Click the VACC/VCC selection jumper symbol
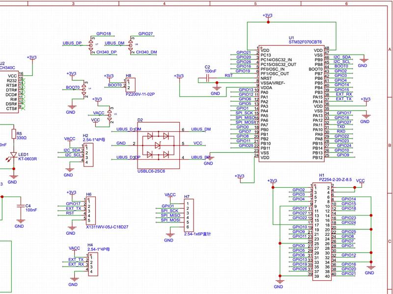Viewport: 393px width, 294px height. tap(110, 115)
